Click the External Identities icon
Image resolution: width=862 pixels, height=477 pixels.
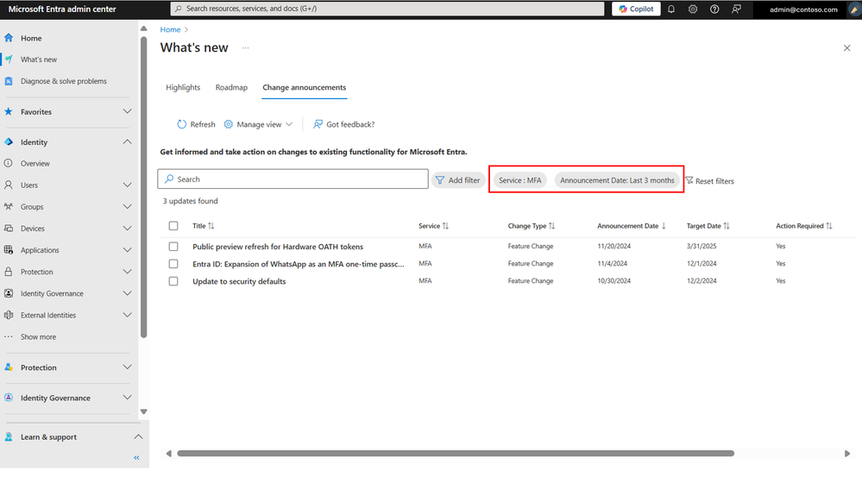[9, 315]
